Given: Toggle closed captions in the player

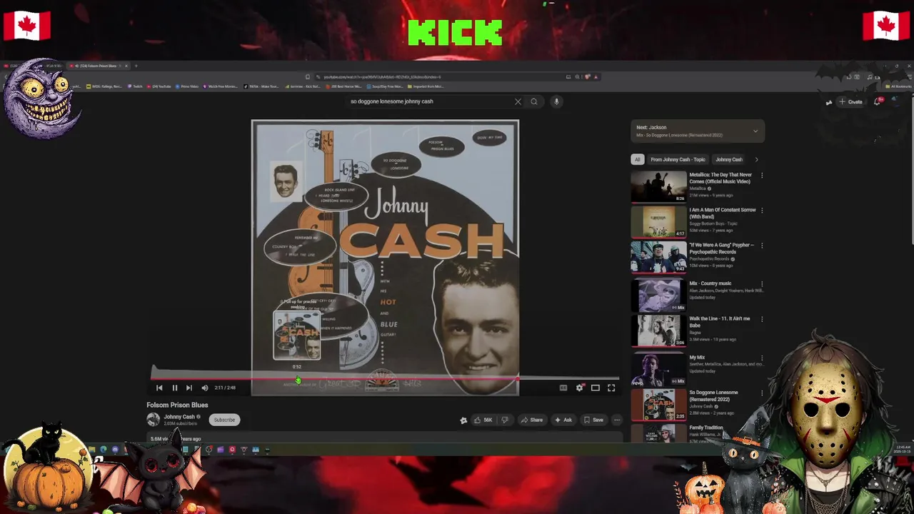Looking at the screenshot, I should 563,388.
